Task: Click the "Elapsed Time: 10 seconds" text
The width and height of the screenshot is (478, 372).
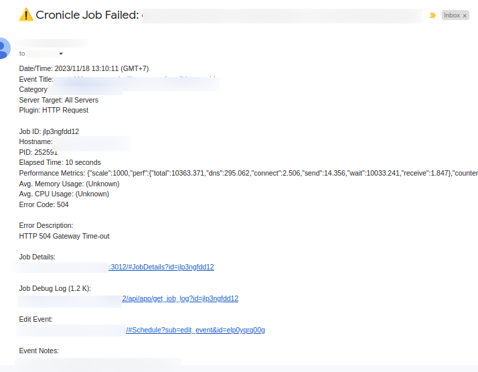Action: pos(60,162)
